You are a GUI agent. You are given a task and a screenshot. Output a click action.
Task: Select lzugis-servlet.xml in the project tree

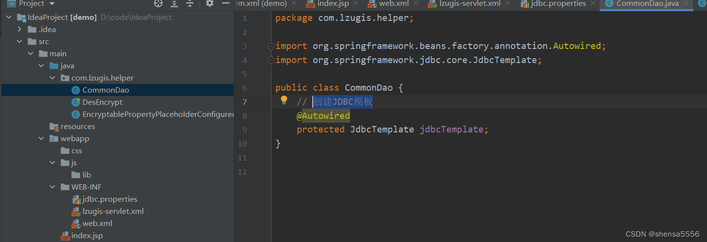tap(117, 211)
